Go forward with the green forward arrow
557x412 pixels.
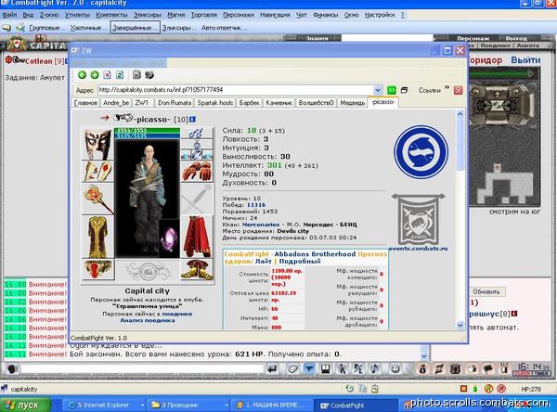95,75
